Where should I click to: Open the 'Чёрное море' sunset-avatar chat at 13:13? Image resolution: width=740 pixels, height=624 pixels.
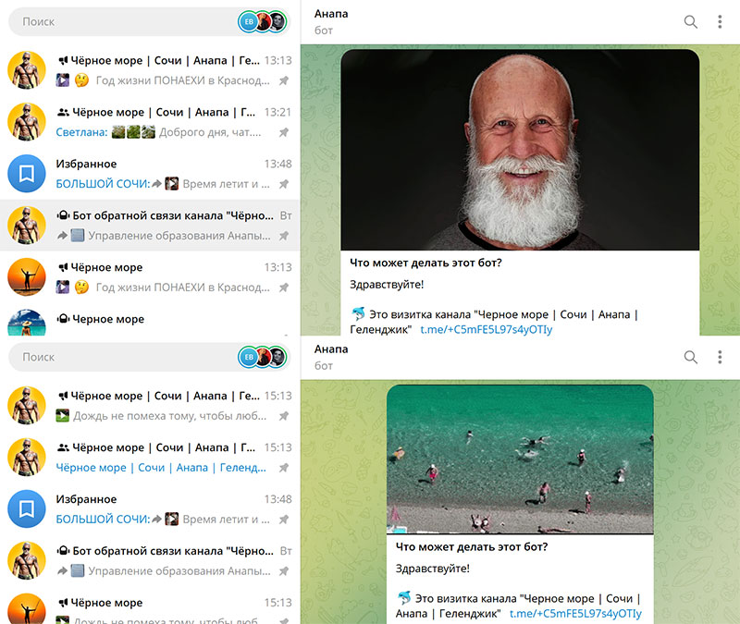150,277
